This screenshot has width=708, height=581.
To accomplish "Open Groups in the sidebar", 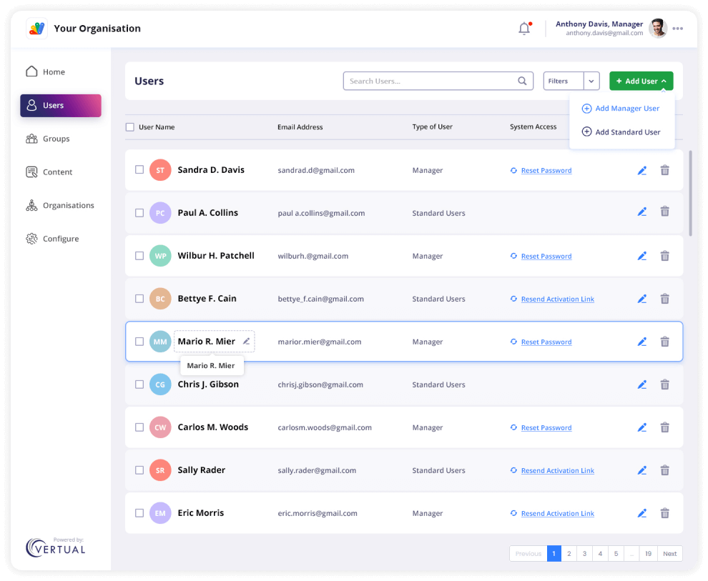I will pyautogui.click(x=48, y=139).
